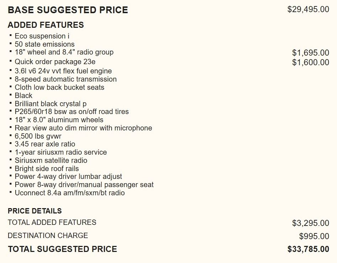Click the $29,495.00 base price amount
337x263 pixels.
click(308, 9)
